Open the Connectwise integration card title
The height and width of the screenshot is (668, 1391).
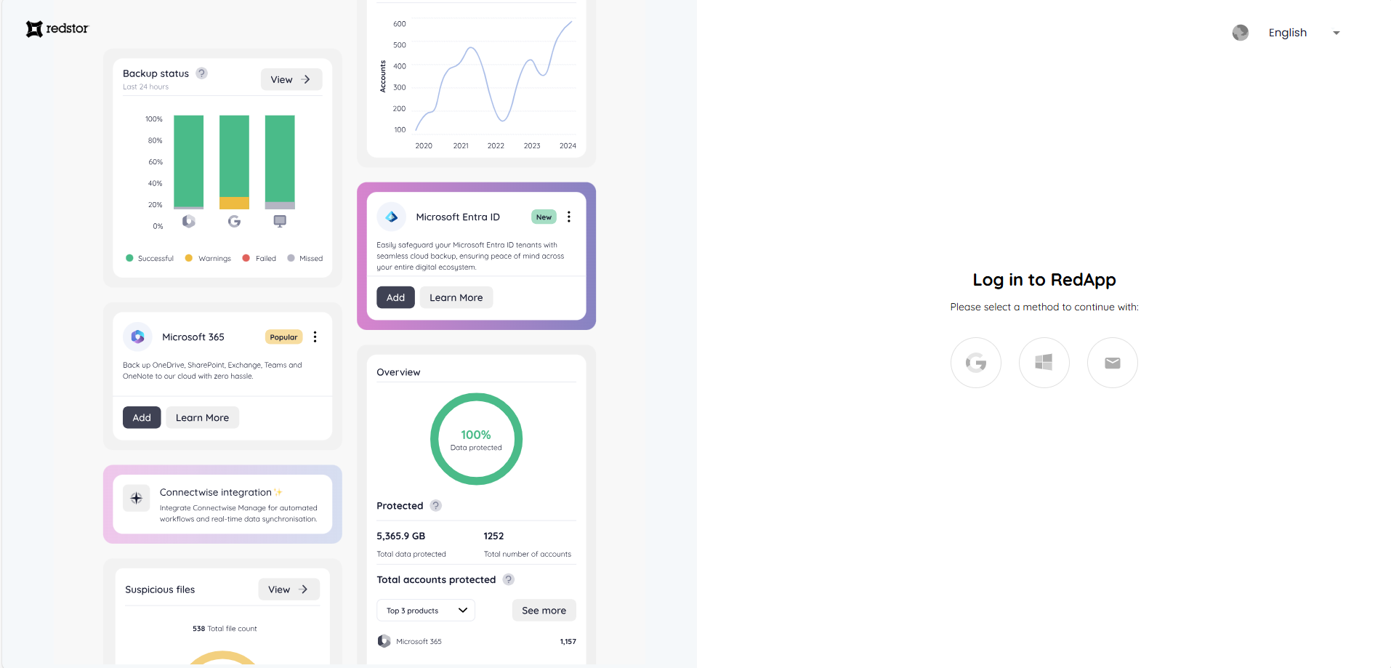tap(216, 492)
